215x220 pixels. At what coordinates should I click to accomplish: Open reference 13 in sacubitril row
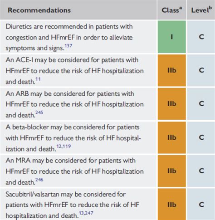[81, 213]
